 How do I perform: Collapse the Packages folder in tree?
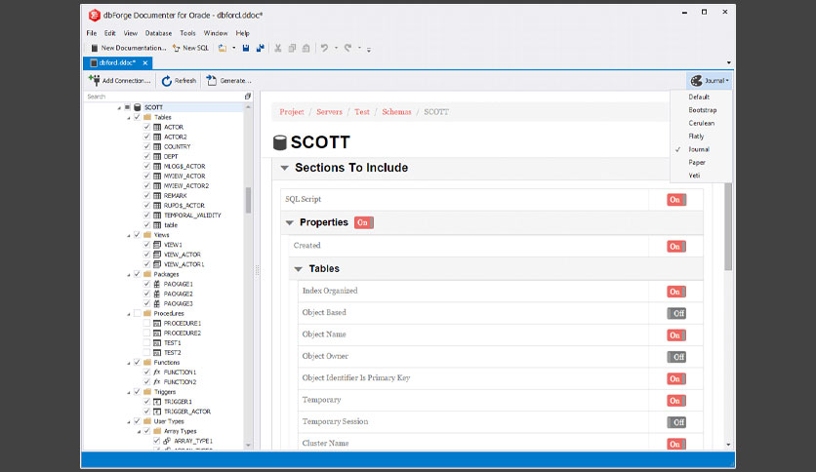click(129, 275)
